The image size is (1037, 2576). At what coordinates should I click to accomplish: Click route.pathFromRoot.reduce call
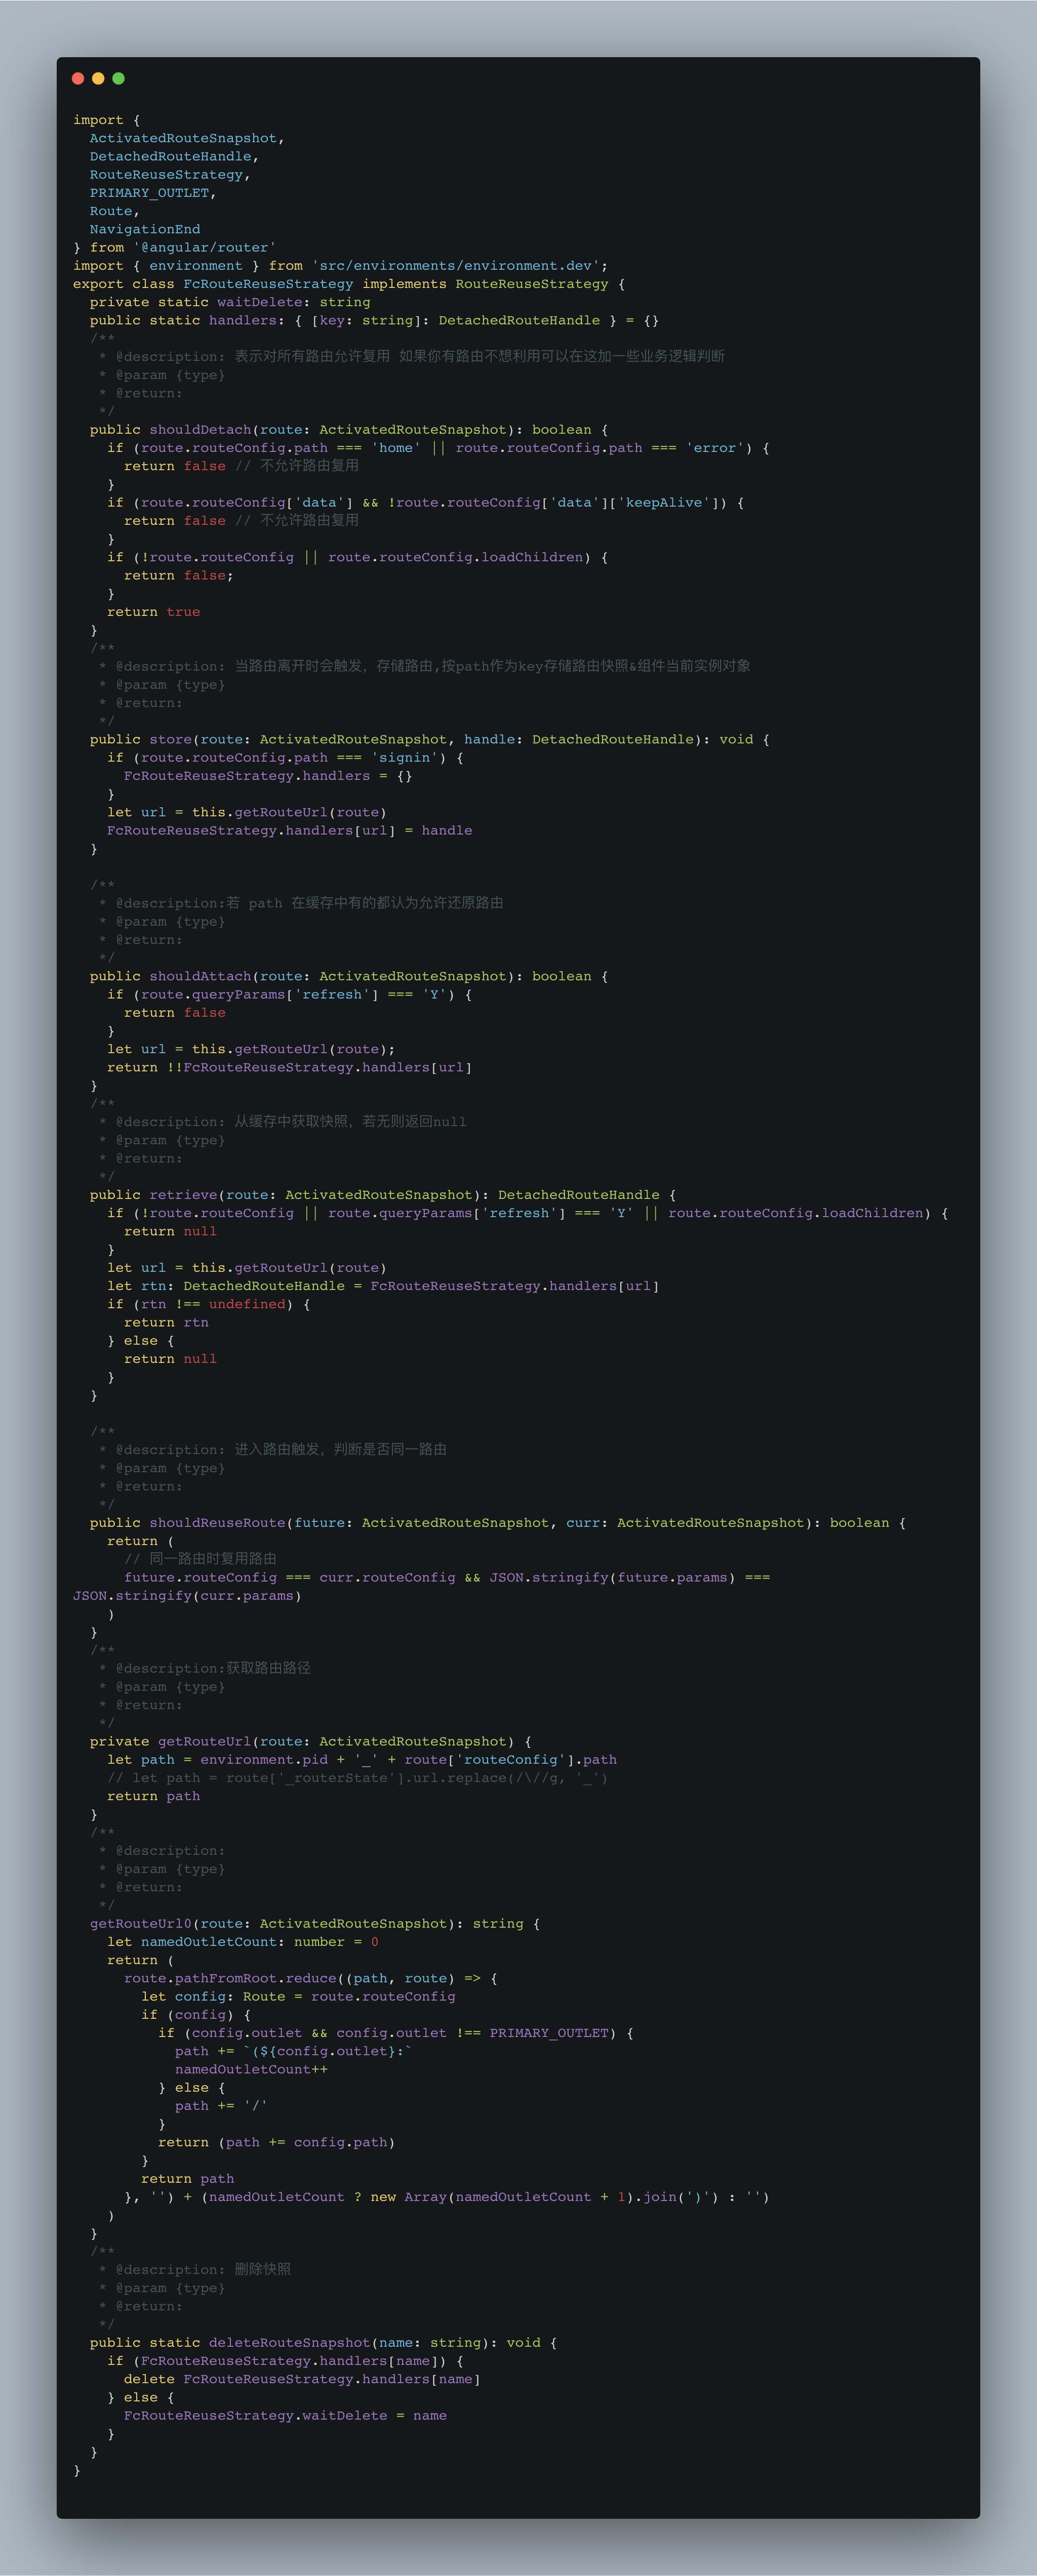[310, 1978]
